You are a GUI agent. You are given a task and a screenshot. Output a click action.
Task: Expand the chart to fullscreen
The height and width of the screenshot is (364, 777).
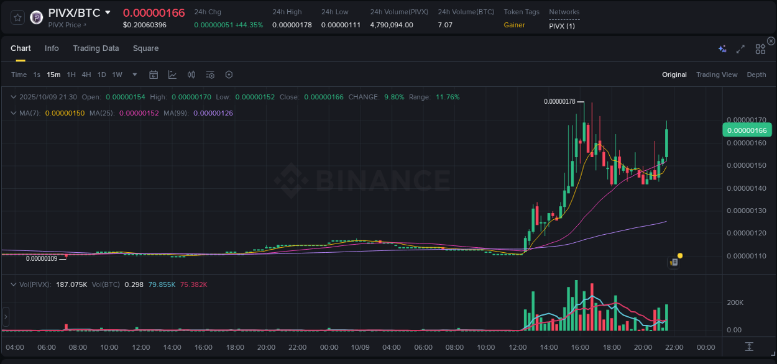[740, 48]
